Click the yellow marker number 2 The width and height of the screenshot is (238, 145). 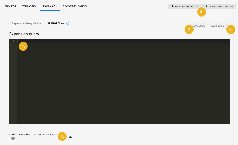pos(189,30)
